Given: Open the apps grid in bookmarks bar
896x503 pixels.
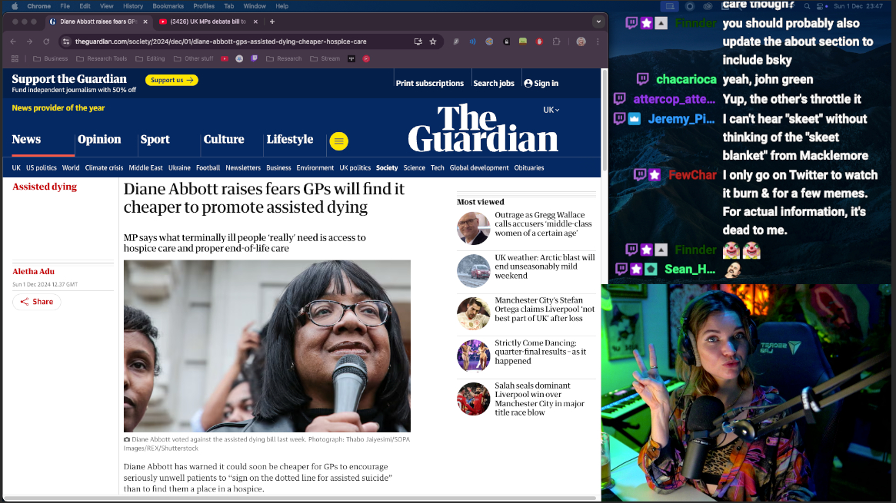Looking at the screenshot, I should pyautogui.click(x=15, y=58).
